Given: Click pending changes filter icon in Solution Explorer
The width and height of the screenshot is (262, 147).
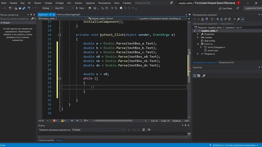Looking at the screenshot, I should (212, 19).
